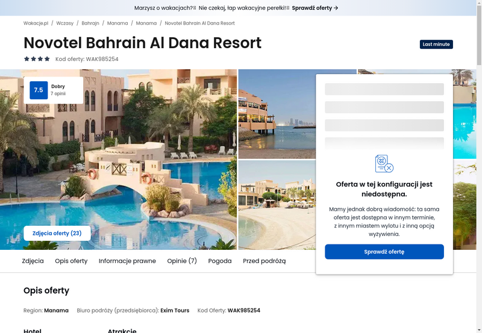Open the Wczasy breadcrumb link

tap(65, 23)
